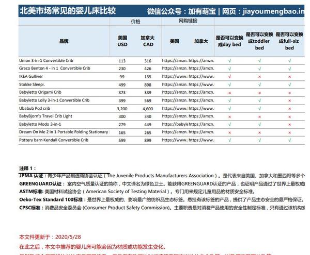Click the full-size bed check mark in Pottery barn row
Image resolution: width=310 pixels, height=255 pixels.
(290, 140)
